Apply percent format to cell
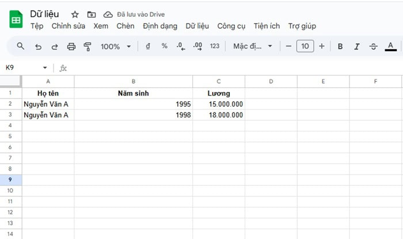This screenshot has height=239, width=403. click(164, 46)
